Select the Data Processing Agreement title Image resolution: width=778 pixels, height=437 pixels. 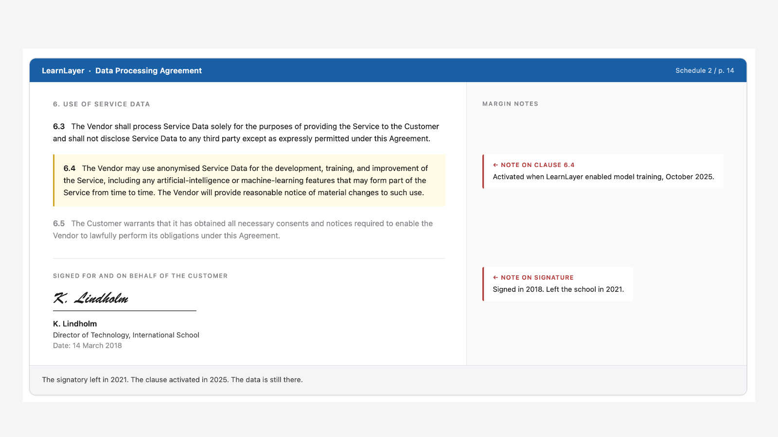(x=148, y=70)
